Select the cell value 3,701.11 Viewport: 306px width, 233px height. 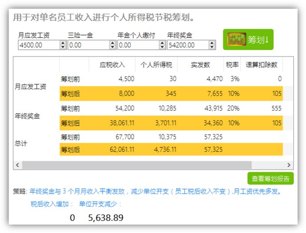pyautogui.click(x=166, y=123)
